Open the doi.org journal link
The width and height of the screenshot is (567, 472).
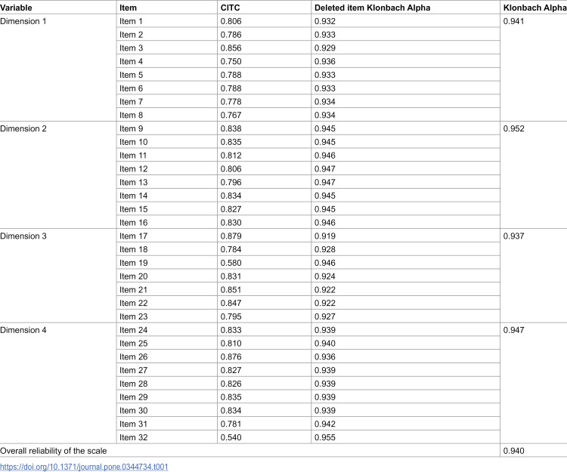coord(84,467)
